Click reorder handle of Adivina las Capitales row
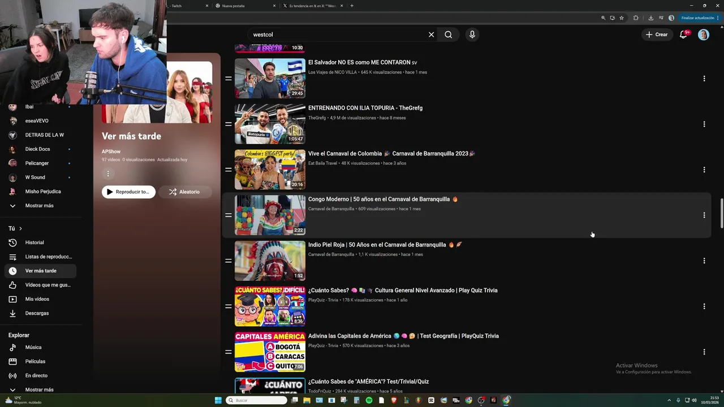Viewport: 724px width, 407px height. [229, 352]
